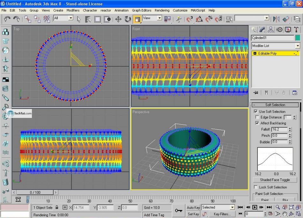This screenshot has height=218, width=303.
Task: Click the Cylinder01 object color swatch
Action: [298, 38]
